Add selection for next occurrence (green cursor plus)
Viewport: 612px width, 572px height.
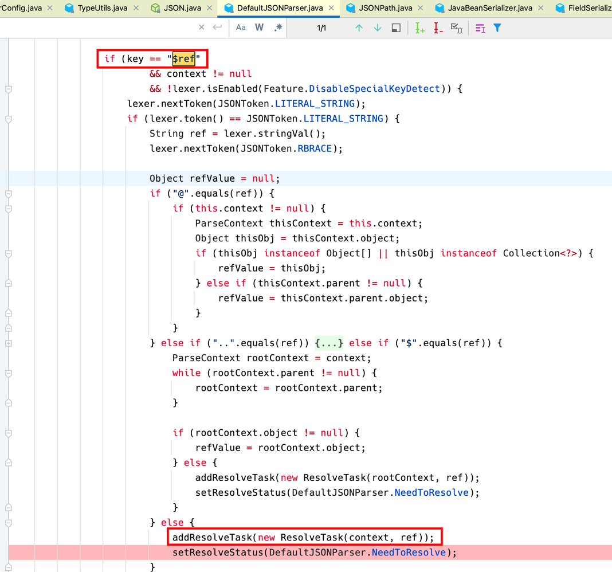click(x=419, y=28)
